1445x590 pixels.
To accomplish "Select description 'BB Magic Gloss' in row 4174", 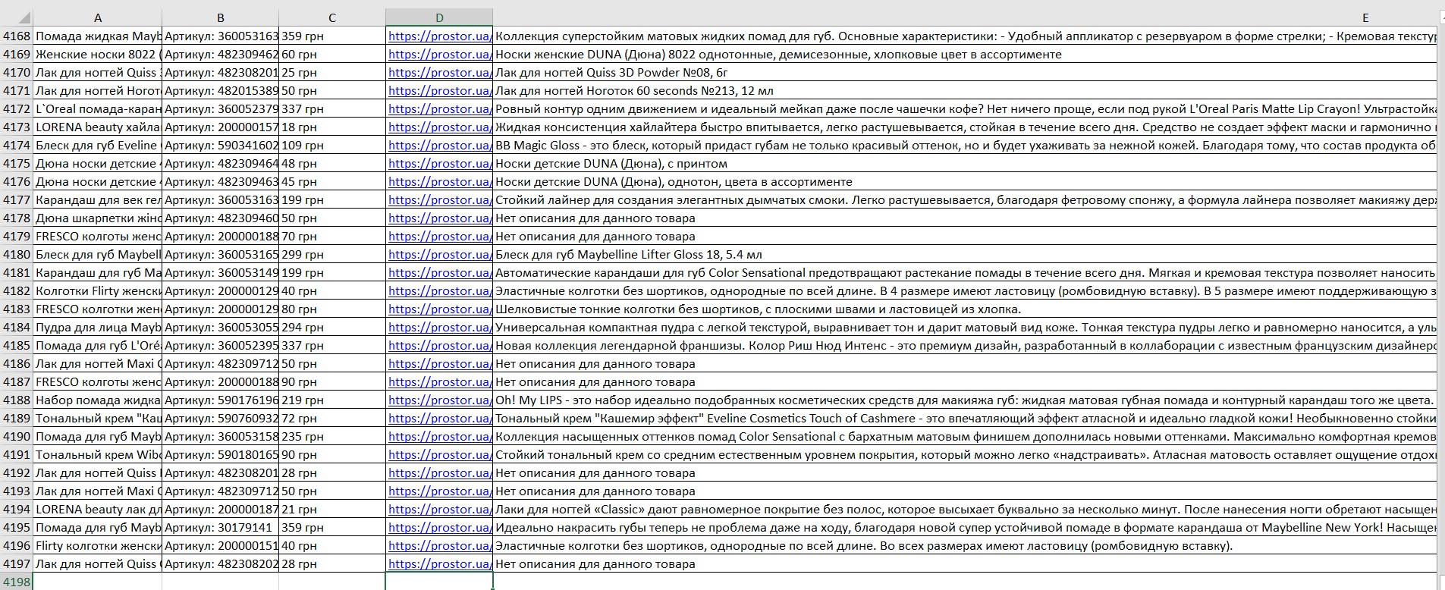I will (x=965, y=145).
